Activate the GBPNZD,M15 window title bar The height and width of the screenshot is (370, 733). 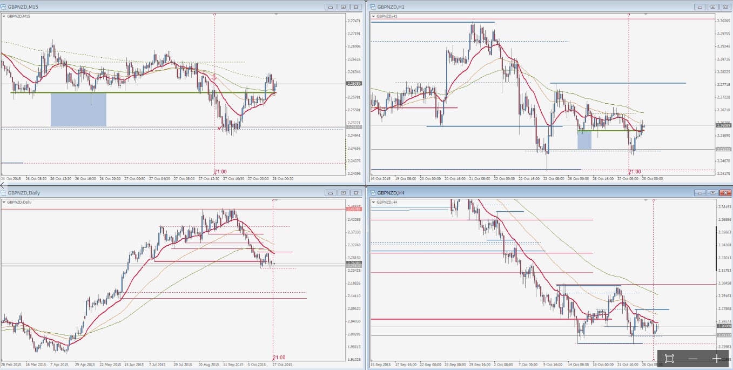coord(162,6)
